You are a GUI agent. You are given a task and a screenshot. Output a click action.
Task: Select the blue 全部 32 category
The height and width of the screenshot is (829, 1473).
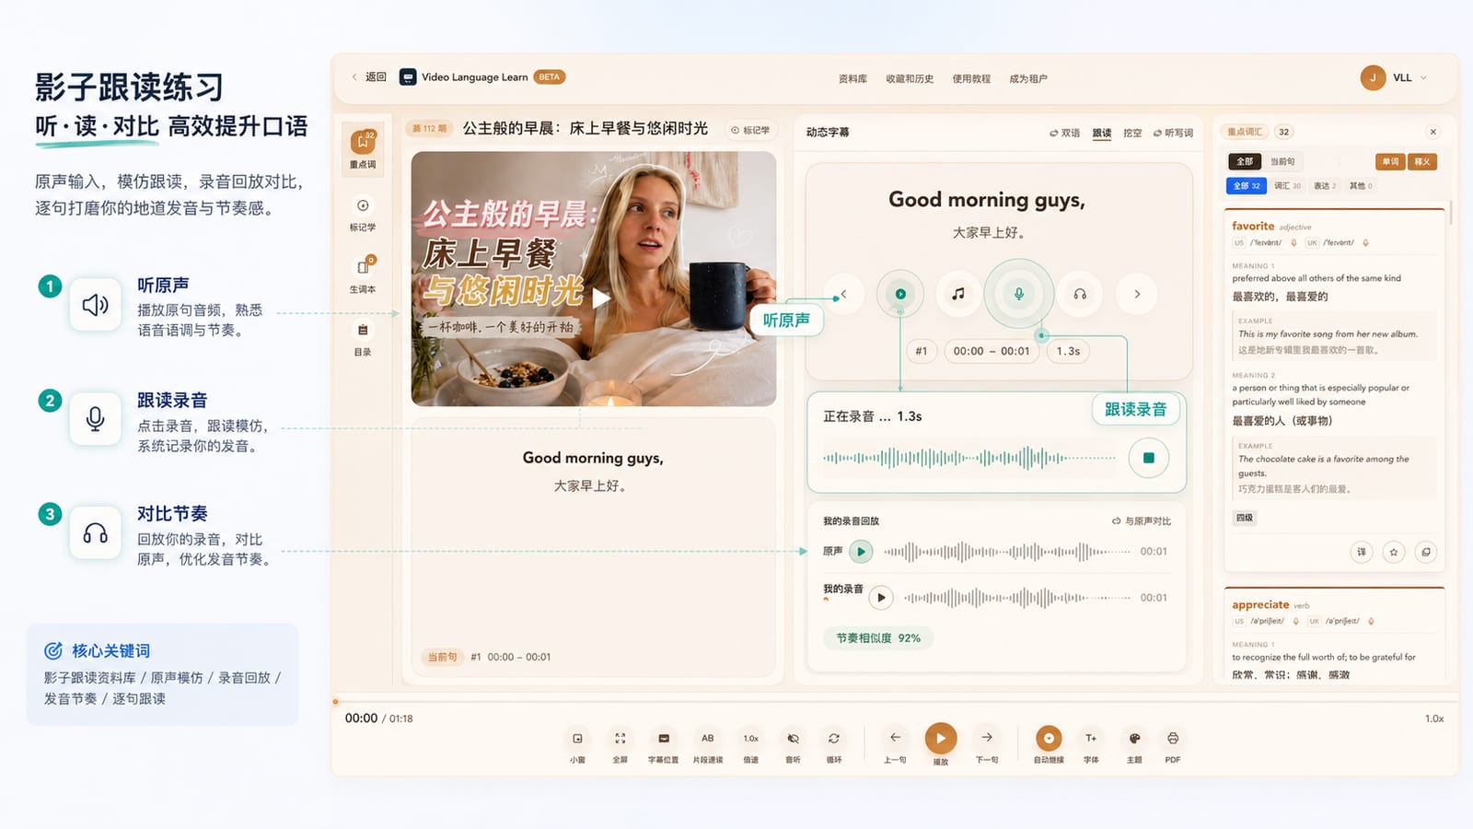(x=1247, y=186)
